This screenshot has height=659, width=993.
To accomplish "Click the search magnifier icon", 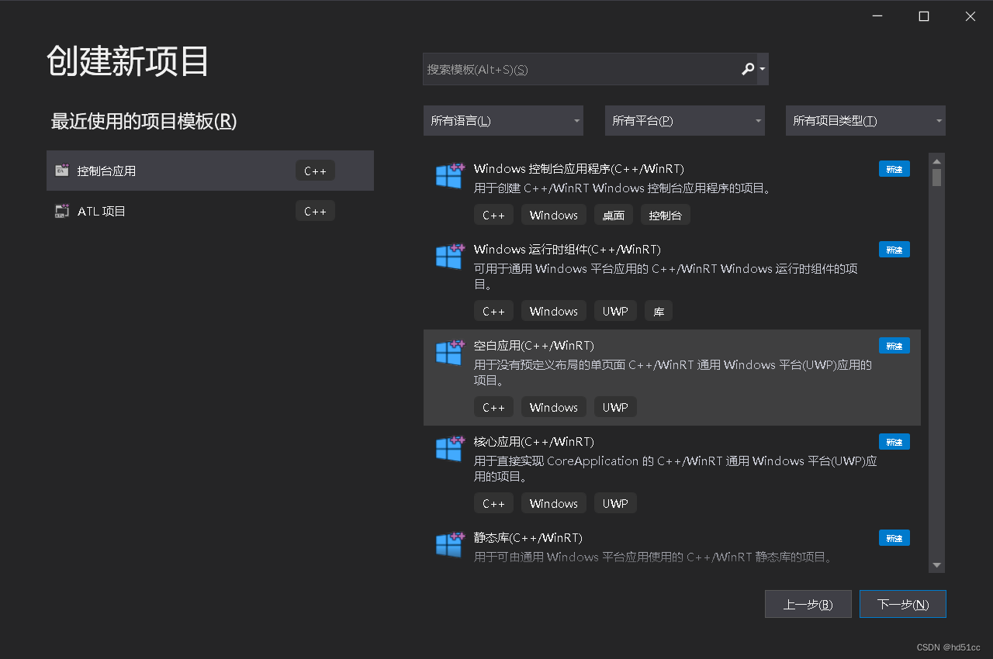I will (x=748, y=69).
